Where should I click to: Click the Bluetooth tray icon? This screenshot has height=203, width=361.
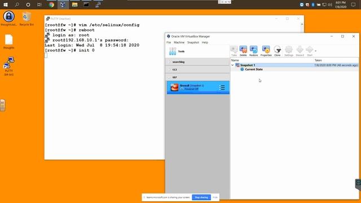pyautogui.click(x=313, y=5)
